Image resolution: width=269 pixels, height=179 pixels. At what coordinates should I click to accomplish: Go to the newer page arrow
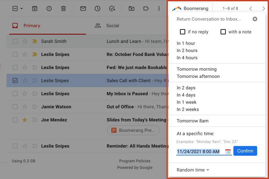[x=251, y=9]
